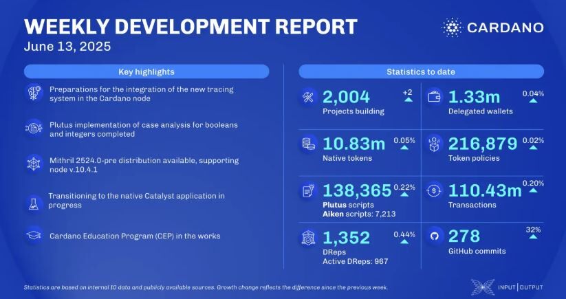Select the Key highlights header bar
566x299 pixels.
tap(146, 71)
